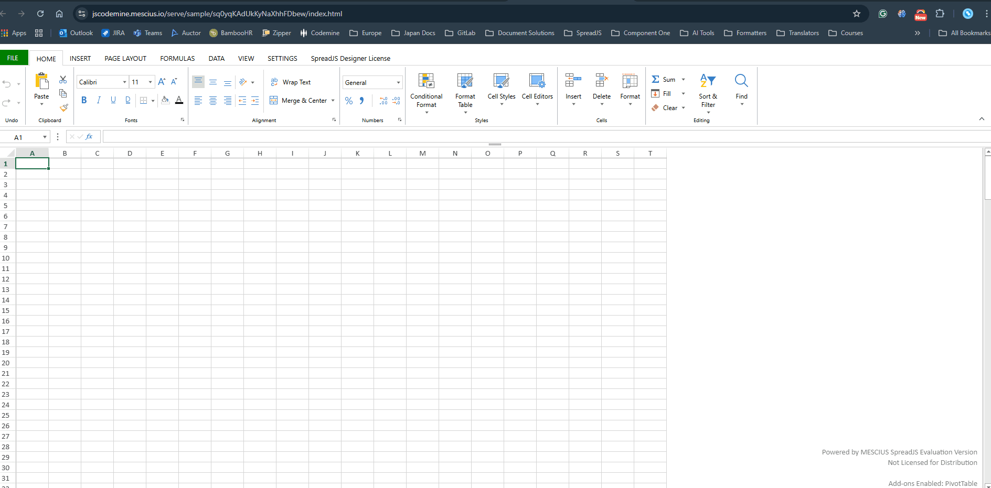
Task: Open the JIRA bookmark
Action: click(x=113, y=33)
